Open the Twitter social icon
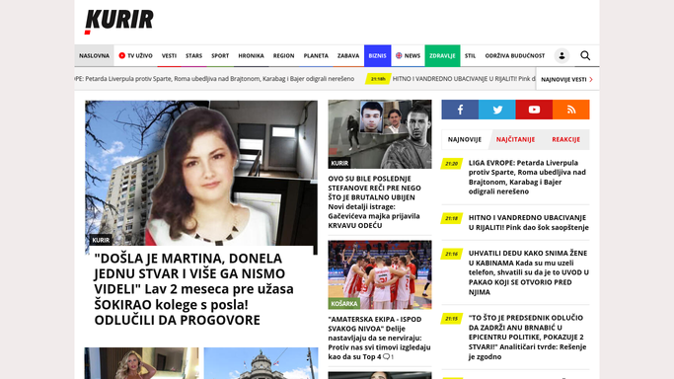The width and height of the screenshot is (674, 379). 497,110
